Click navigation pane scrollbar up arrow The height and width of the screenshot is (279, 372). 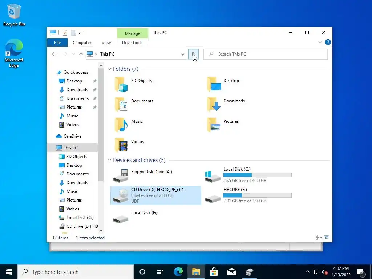[101, 65]
